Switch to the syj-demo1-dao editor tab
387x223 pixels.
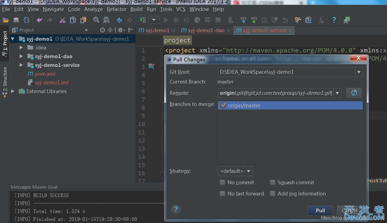point(206,30)
